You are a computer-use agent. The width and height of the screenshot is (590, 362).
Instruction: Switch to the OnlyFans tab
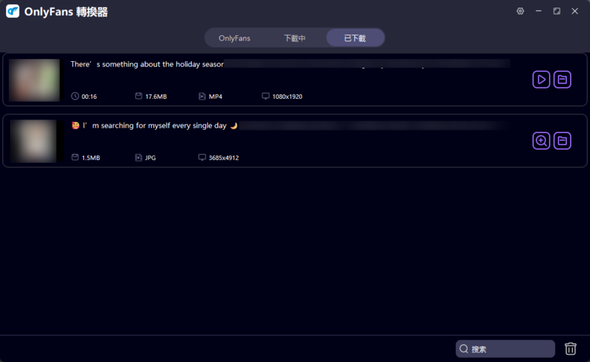tap(235, 38)
